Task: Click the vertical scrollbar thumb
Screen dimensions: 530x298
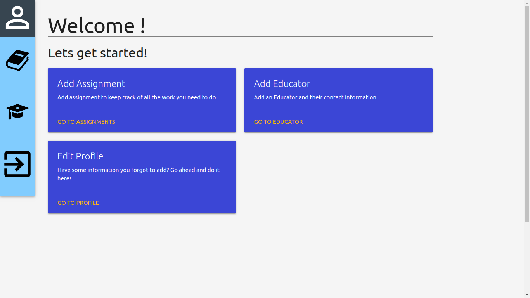Action: 527,113
